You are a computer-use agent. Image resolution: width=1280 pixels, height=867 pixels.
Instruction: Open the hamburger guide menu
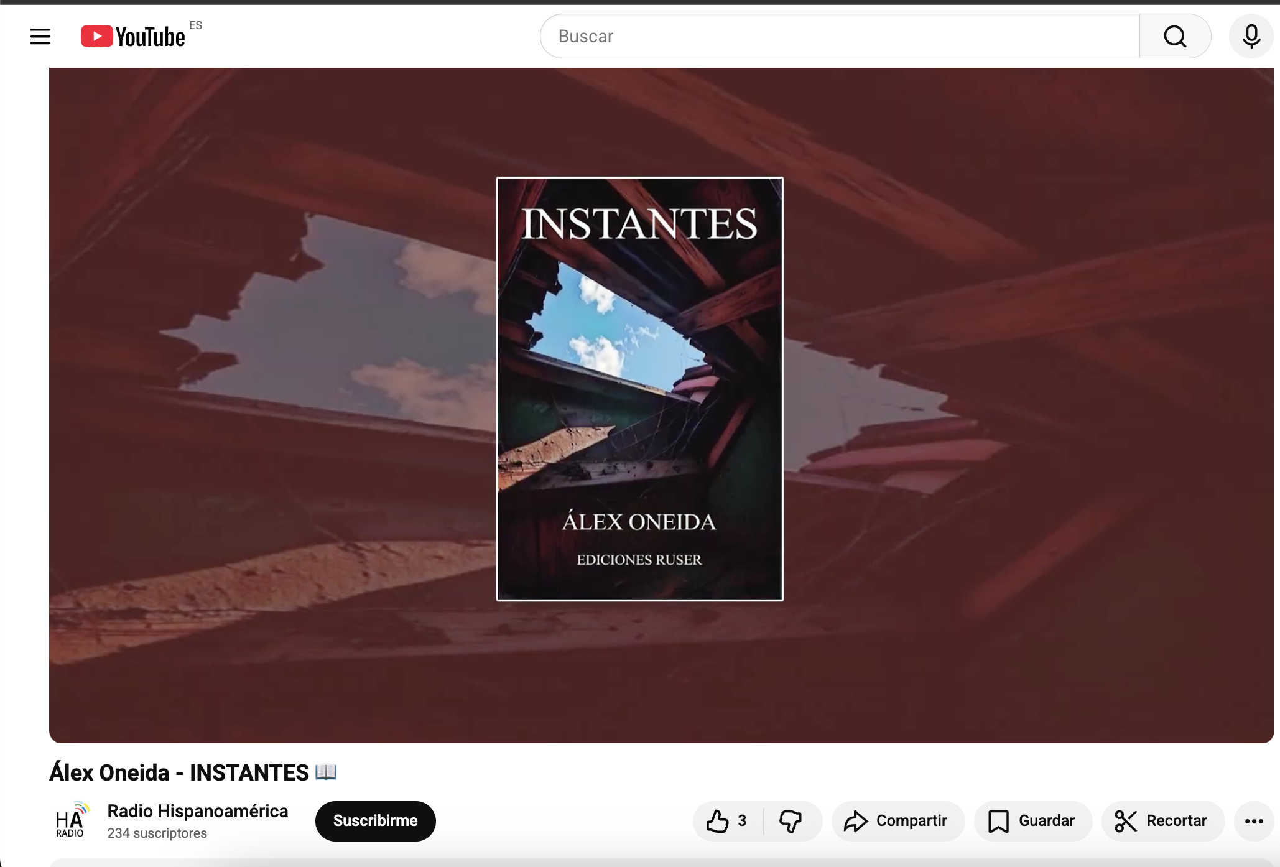(x=40, y=37)
